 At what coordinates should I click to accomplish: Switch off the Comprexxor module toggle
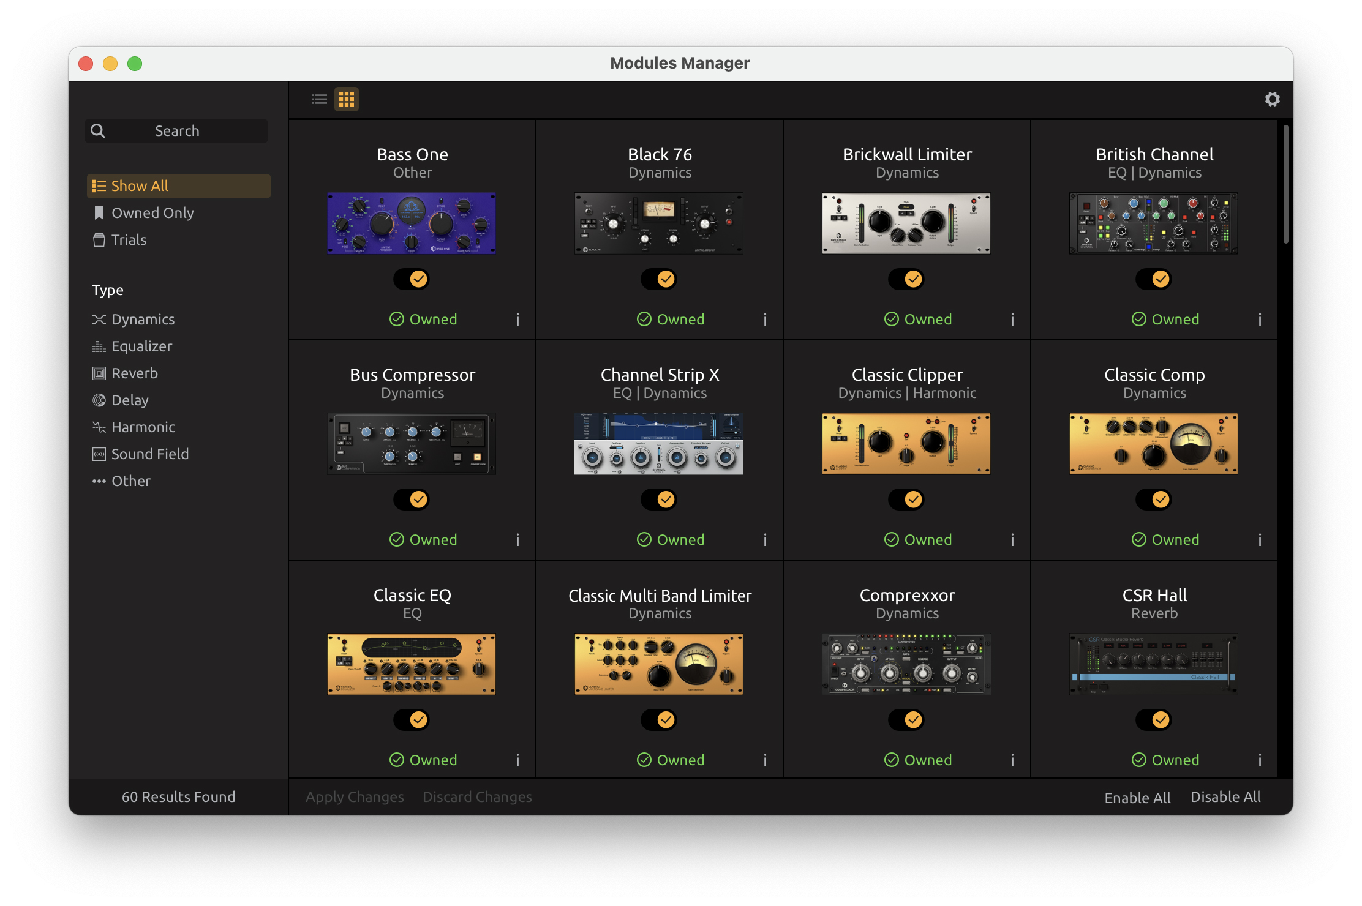point(906,720)
